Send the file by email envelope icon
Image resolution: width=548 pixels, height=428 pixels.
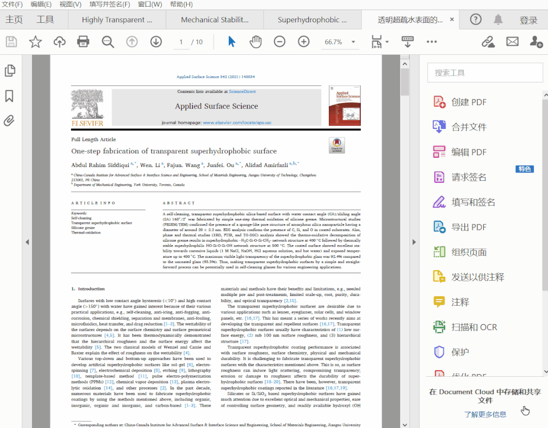pyautogui.click(x=512, y=42)
